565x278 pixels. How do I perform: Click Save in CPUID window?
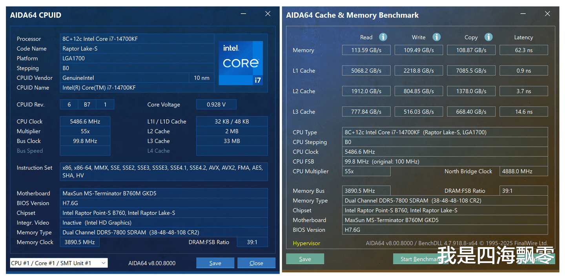tap(215, 263)
